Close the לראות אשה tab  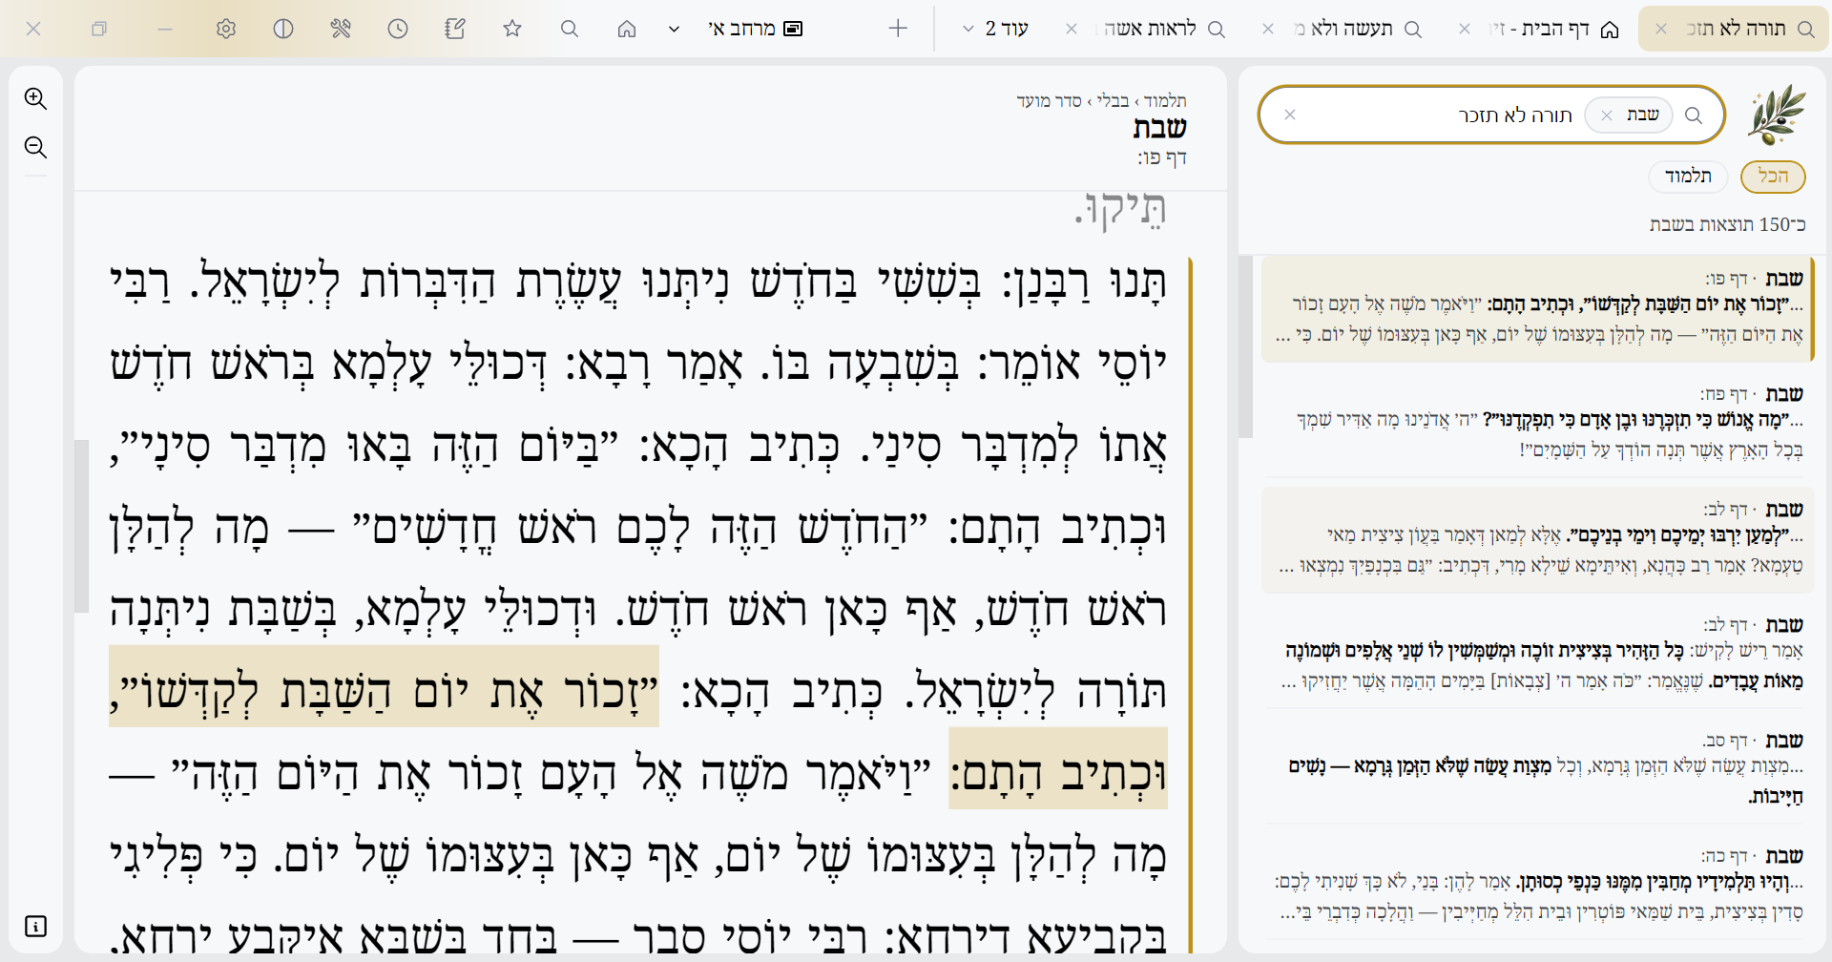coord(1072,29)
